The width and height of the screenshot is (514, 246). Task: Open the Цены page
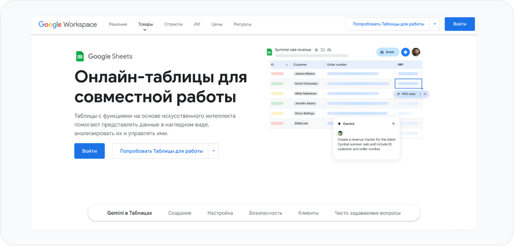[217, 24]
